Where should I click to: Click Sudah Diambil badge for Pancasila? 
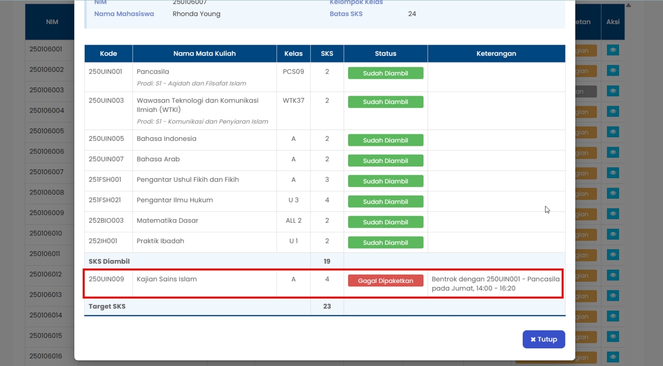click(385, 73)
